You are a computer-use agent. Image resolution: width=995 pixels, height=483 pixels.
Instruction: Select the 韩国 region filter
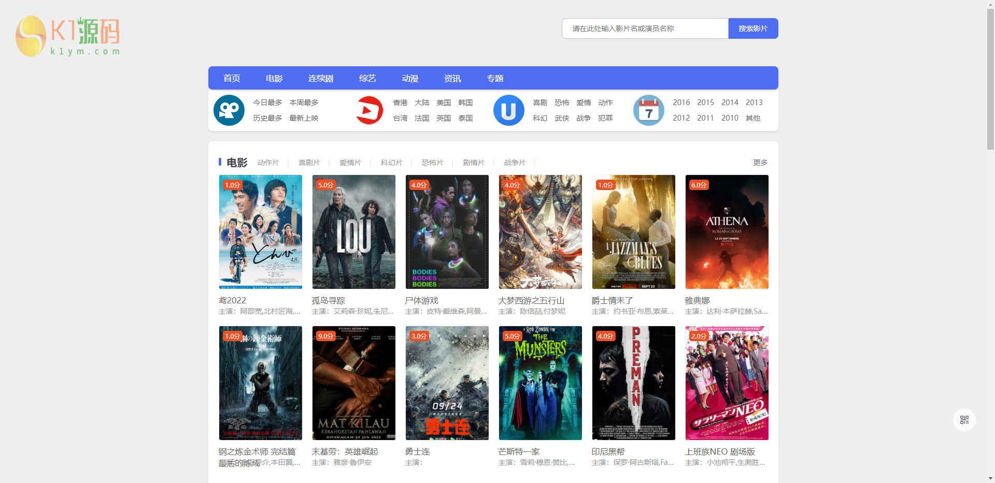tap(465, 103)
